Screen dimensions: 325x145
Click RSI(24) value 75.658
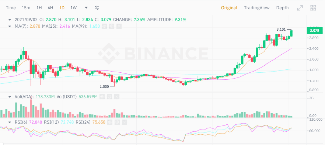point(99,122)
